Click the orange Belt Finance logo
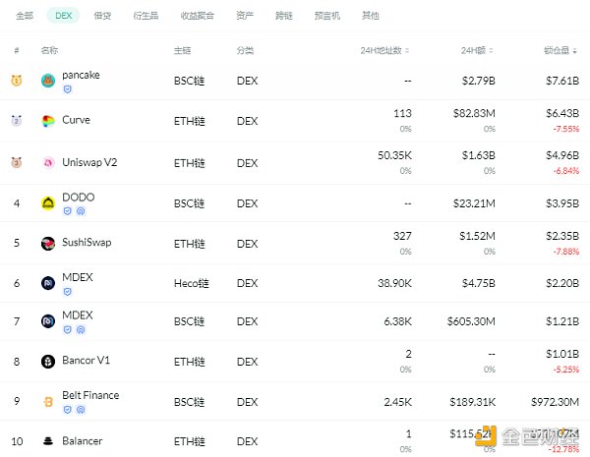590x457 pixels. pyautogui.click(x=48, y=402)
